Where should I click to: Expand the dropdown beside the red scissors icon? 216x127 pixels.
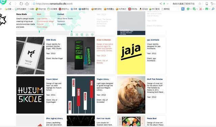point(203,9)
